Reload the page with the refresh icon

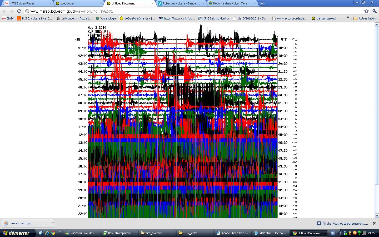point(19,11)
